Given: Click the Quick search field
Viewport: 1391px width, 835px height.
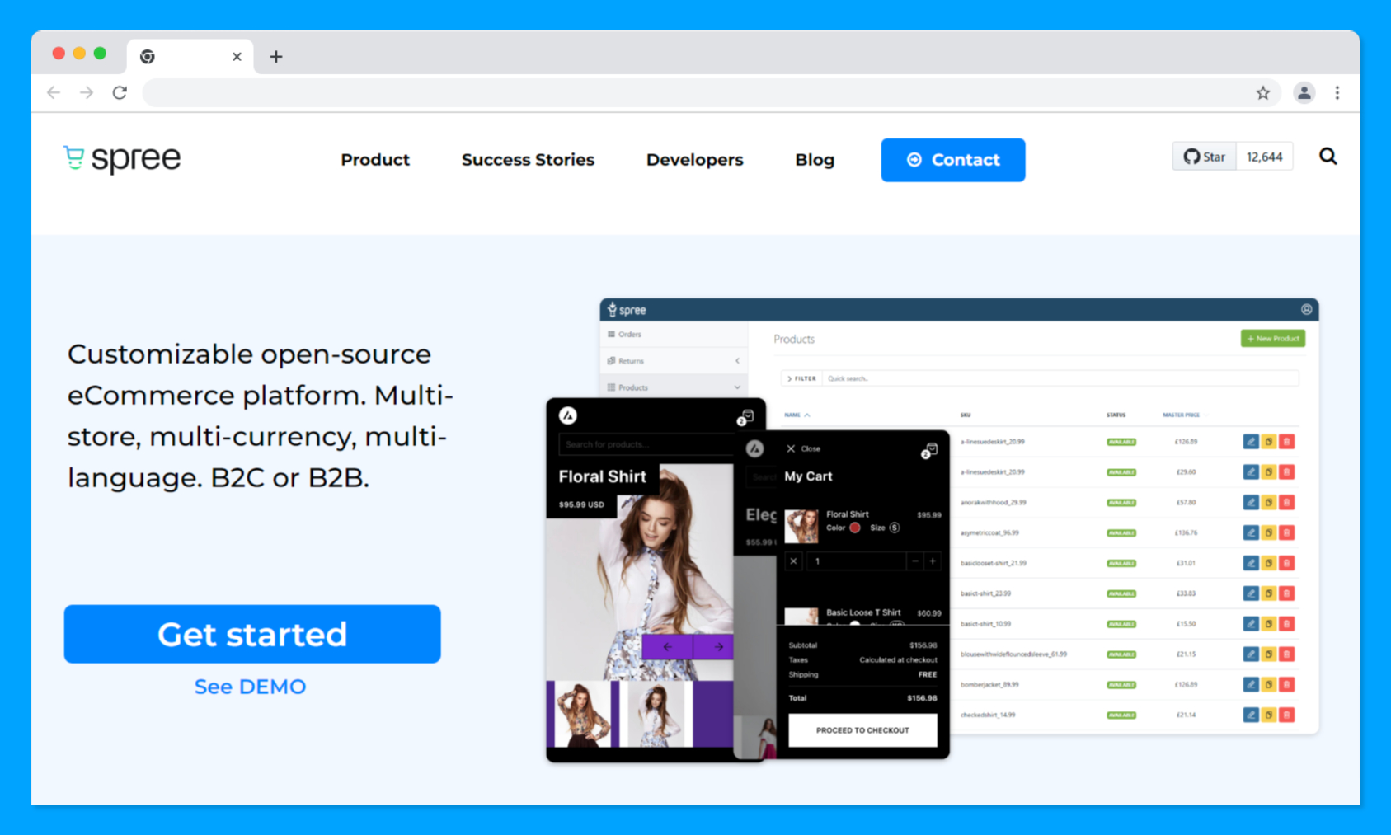Looking at the screenshot, I should (x=1060, y=378).
